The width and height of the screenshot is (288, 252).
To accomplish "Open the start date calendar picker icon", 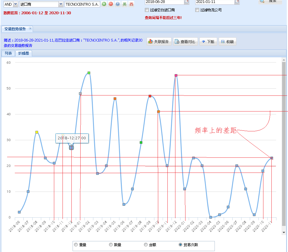I will click(x=187, y=2).
